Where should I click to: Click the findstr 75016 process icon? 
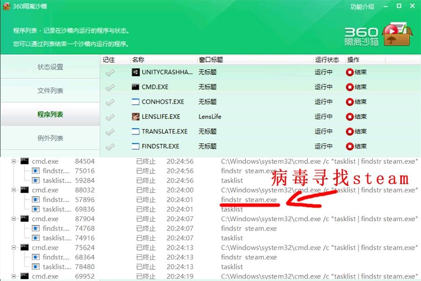pos(36,171)
